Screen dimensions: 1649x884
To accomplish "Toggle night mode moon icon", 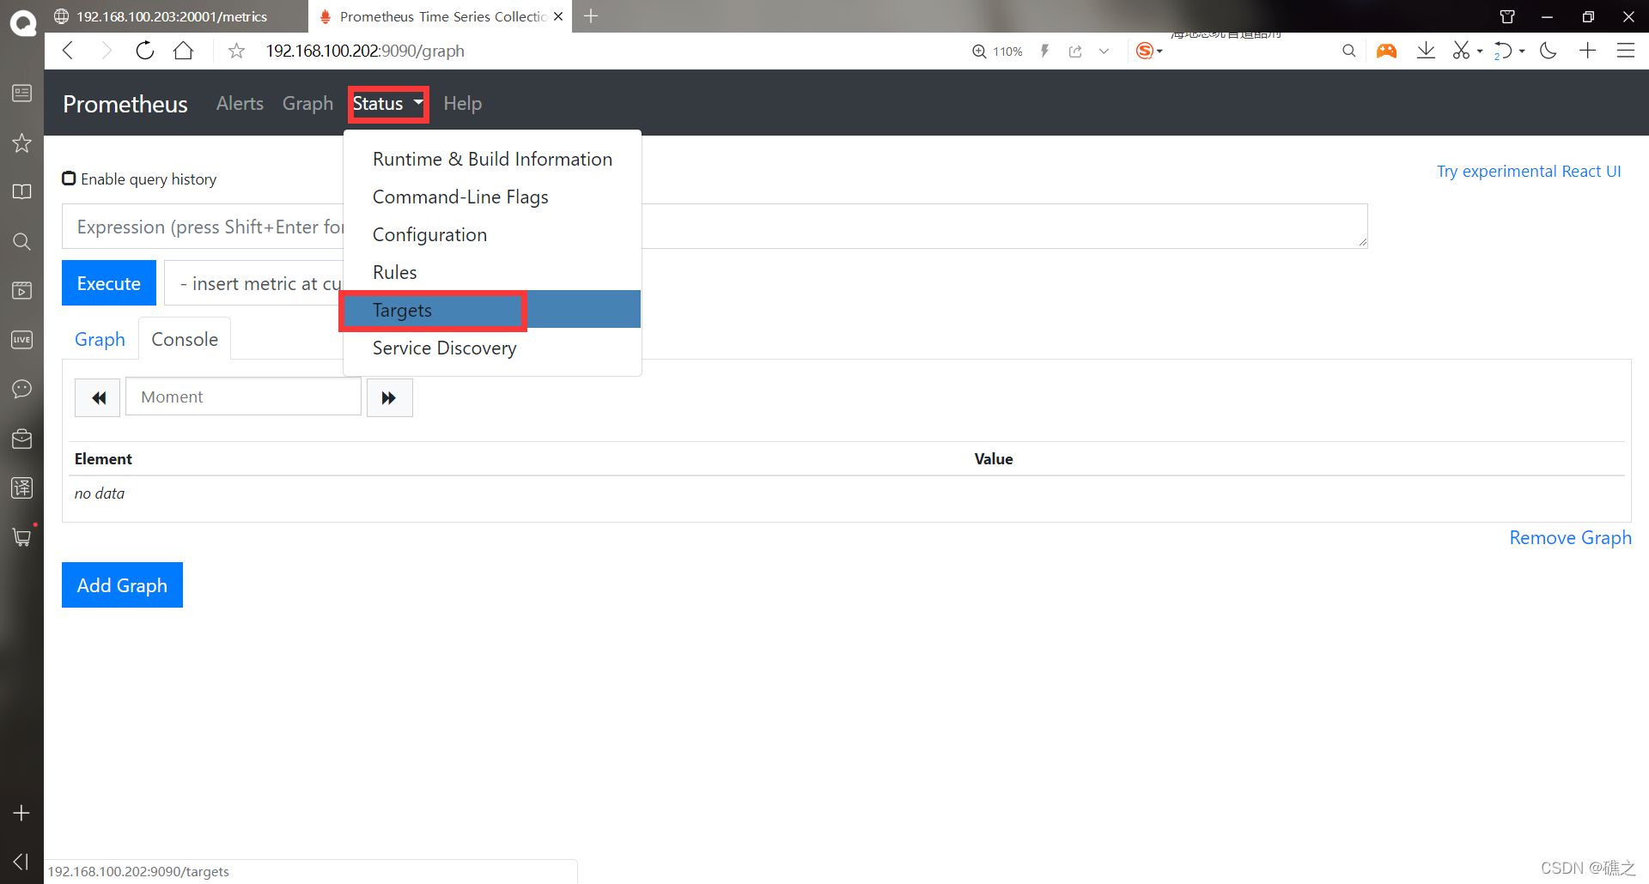I will point(1549,51).
